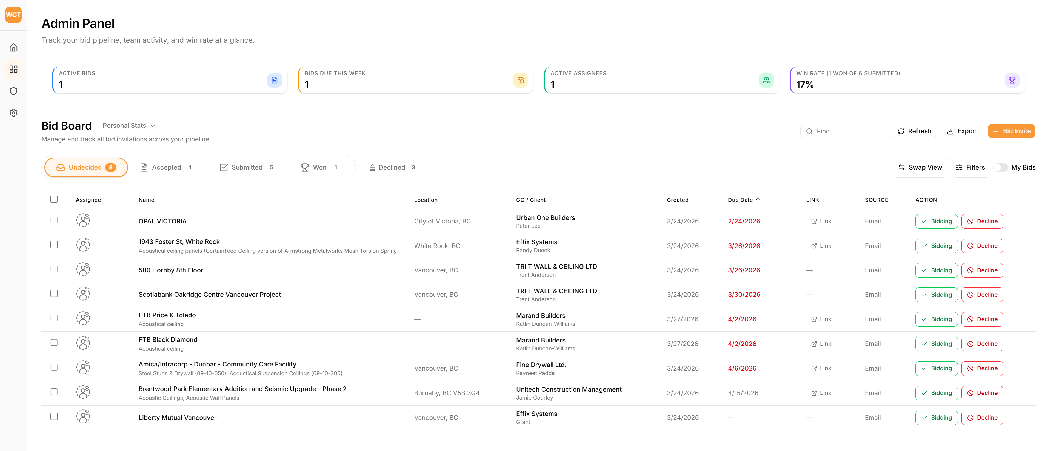Click inside the Find search field
This screenshot has height=451, width=1048.
(x=843, y=131)
